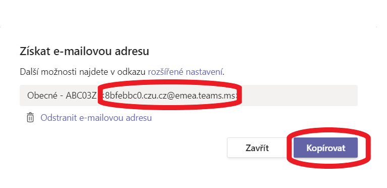
Task: Click the Další možnosti najdete description text
Action: pos(83,72)
